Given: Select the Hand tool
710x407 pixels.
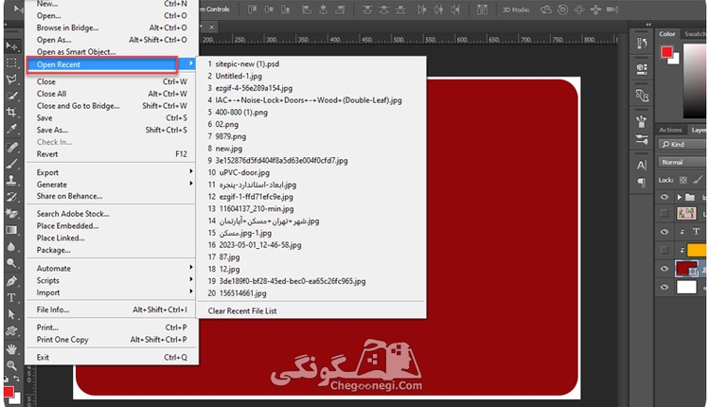Looking at the screenshot, I should coord(11,349).
